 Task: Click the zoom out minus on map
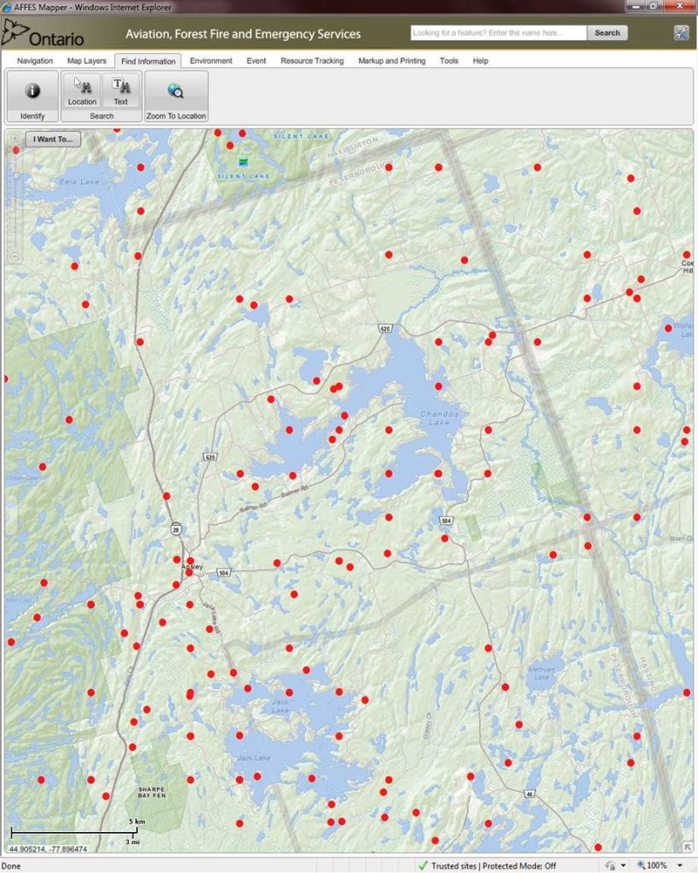[15, 256]
